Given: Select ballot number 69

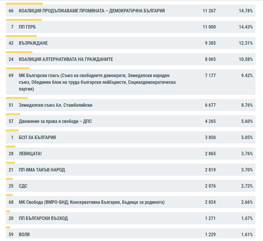Looking at the screenshot, I should click(x=11, y=75).
